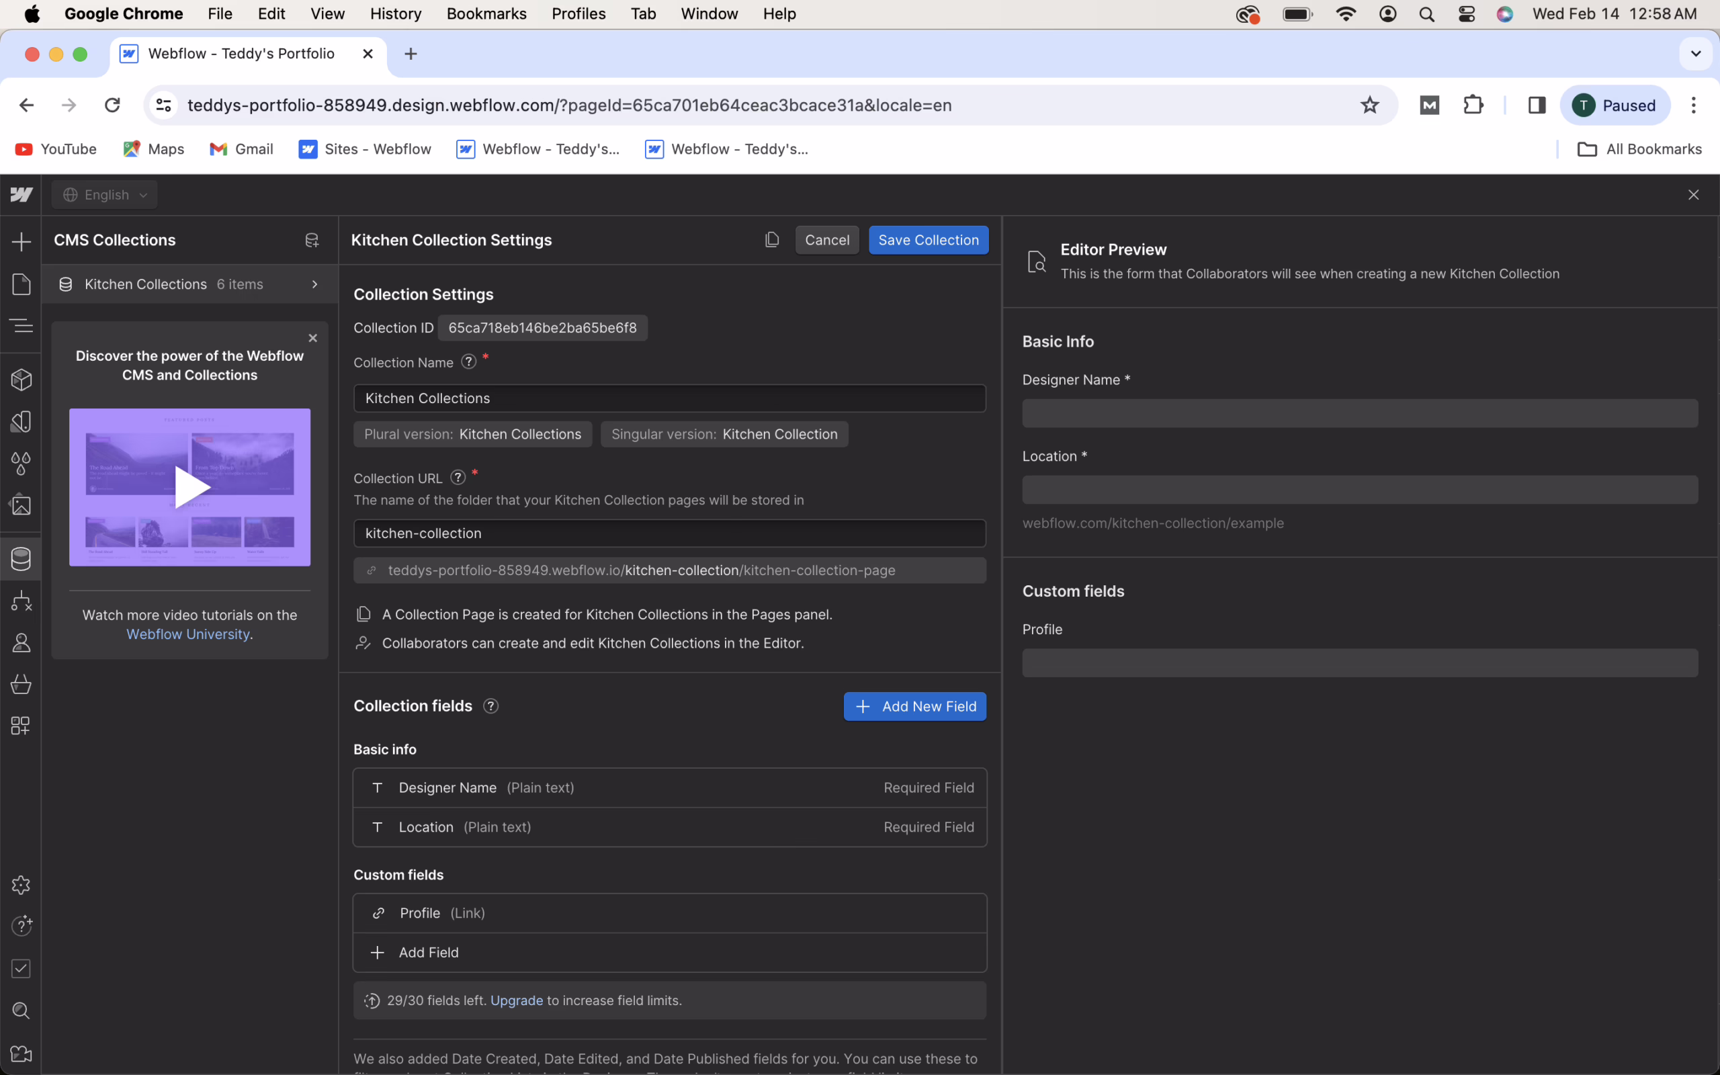Open Chrome side panel icon
Viewport: 1720px width, 1075px height.
[x=1537, y=105]
